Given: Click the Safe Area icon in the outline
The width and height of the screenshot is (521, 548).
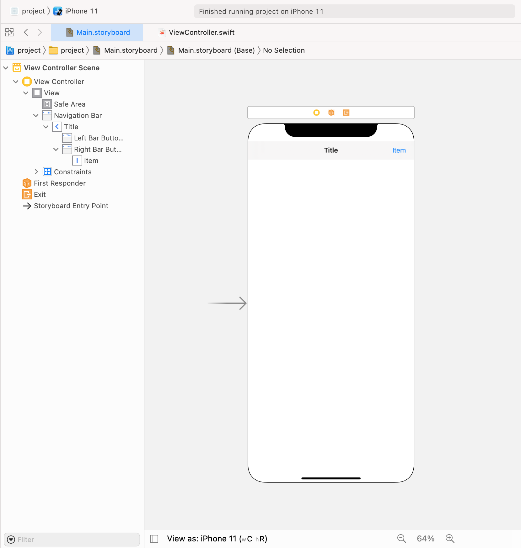Looking at the screenshot, I should click(x=47, y=104).
